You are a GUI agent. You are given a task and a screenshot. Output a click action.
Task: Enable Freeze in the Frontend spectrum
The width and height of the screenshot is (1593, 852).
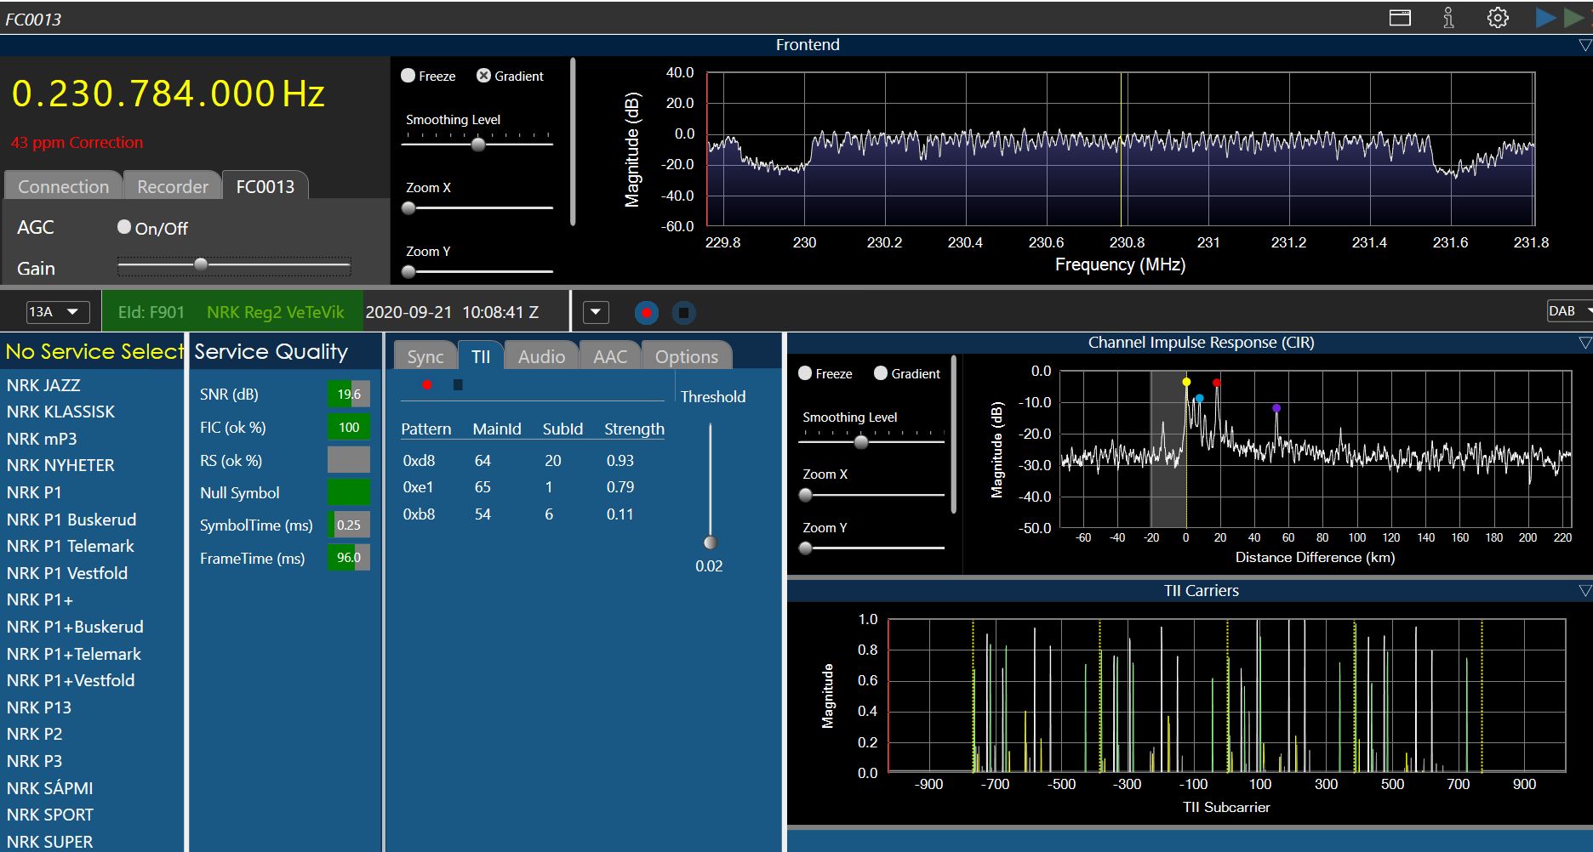click(x=408, y=76)
